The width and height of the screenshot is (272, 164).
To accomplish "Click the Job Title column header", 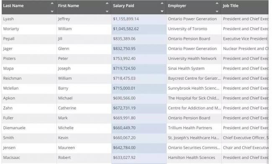I will (x=245, y=7).
